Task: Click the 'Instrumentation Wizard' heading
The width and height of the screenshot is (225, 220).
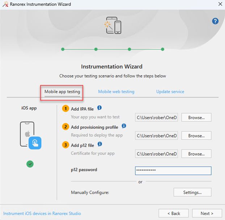Action: [x=112, y=67]
